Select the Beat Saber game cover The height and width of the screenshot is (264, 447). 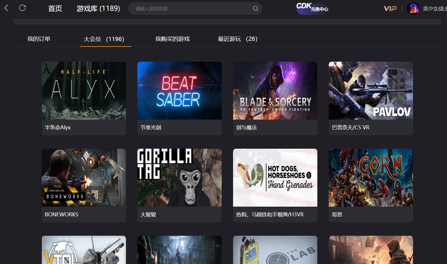179,91
